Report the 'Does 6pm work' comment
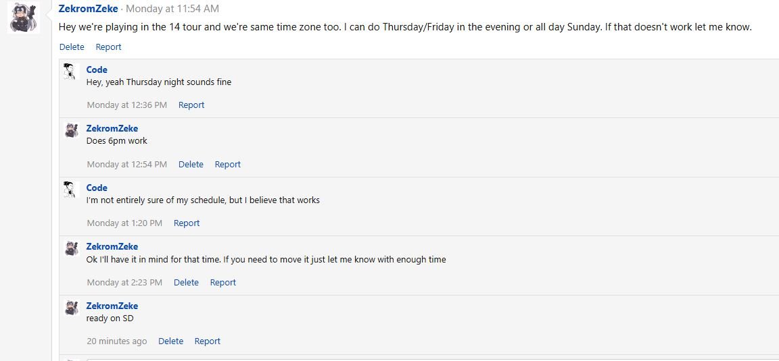Viewport: 779px width, 361px height. 227,164
